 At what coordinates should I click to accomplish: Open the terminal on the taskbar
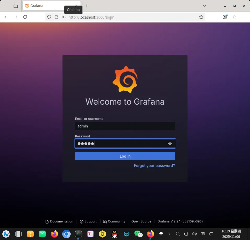78,234
